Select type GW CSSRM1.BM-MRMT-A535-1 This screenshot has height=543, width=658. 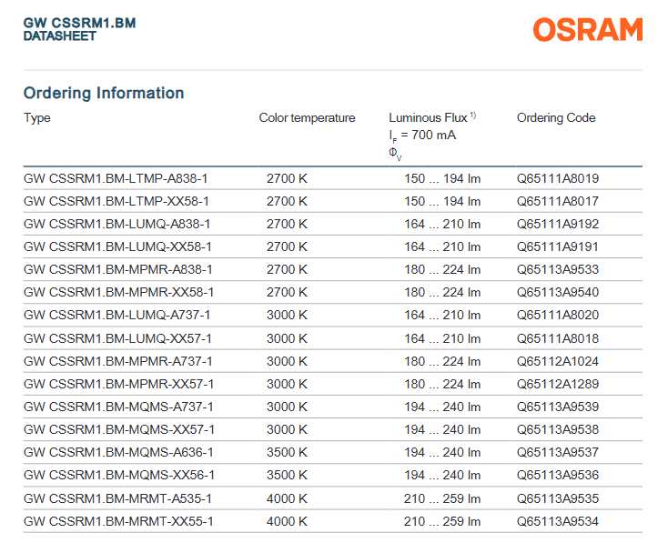click(x=117, y=498)
